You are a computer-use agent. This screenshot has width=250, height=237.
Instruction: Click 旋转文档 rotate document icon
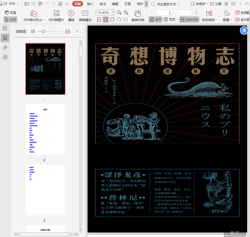click(x=138, y=14)
